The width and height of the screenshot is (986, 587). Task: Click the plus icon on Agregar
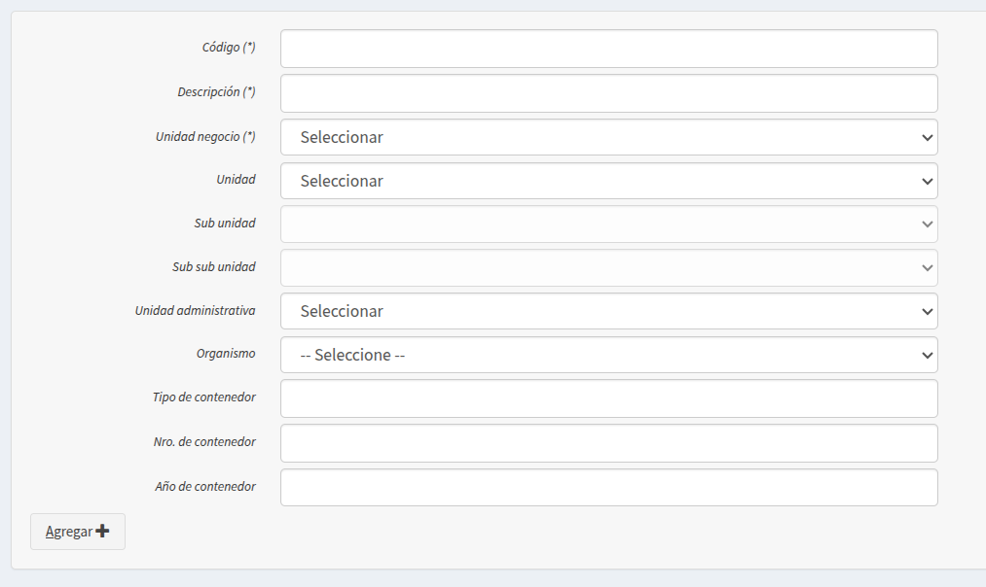(102, 532)
